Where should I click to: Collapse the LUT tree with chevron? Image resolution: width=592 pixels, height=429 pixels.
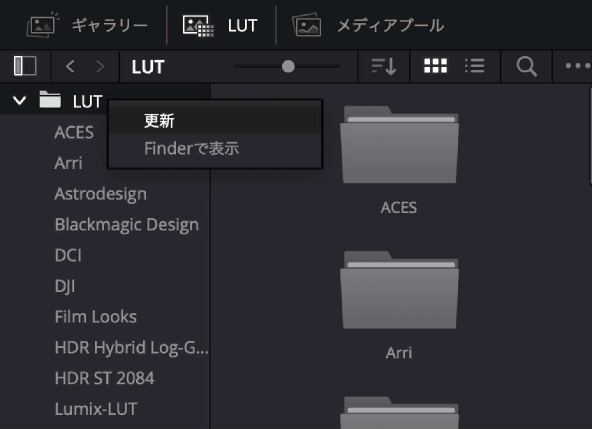click(19, 101)
